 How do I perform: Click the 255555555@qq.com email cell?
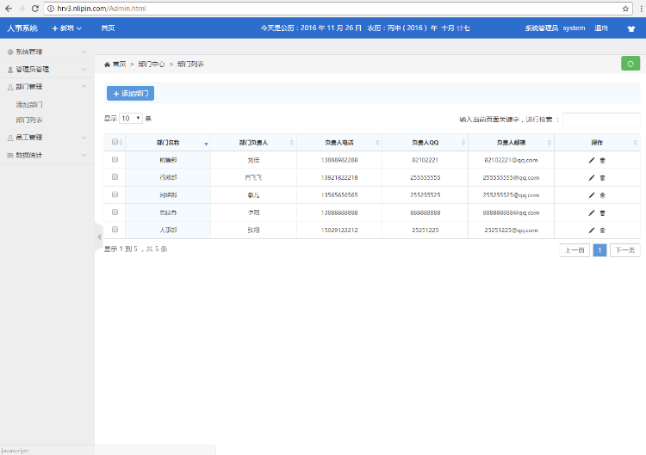[511, 178]
